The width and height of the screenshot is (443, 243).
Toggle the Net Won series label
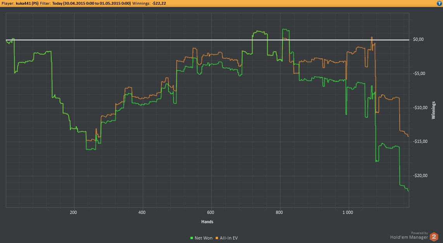point(203,238)
